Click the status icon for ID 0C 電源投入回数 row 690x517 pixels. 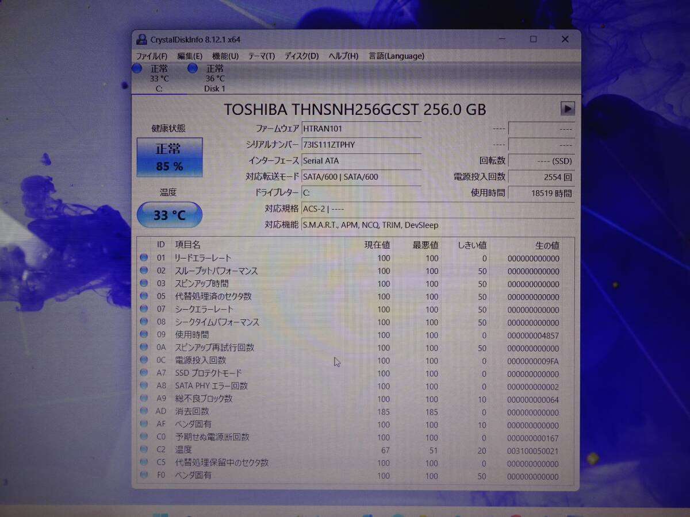point(144,361)
